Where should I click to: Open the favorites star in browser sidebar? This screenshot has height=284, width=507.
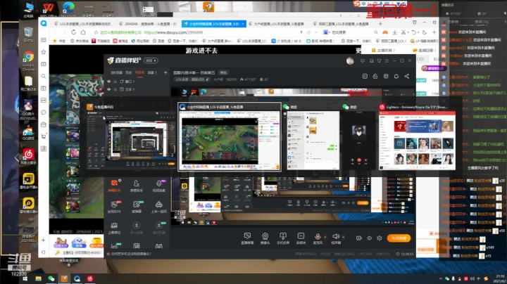coord(44,52)
